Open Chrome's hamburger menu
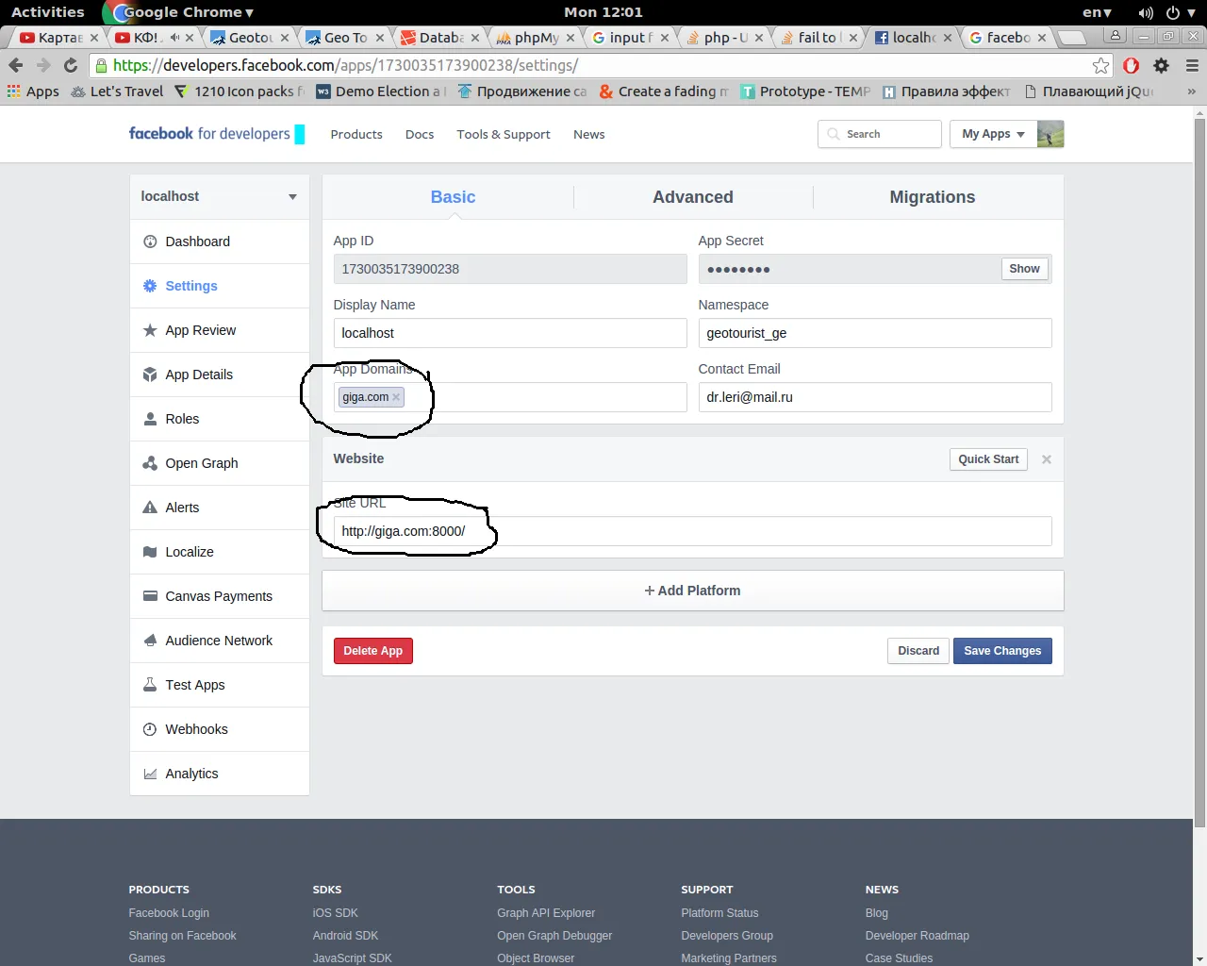Viewport: 1207px width, 966px height. coord(1192,65)
